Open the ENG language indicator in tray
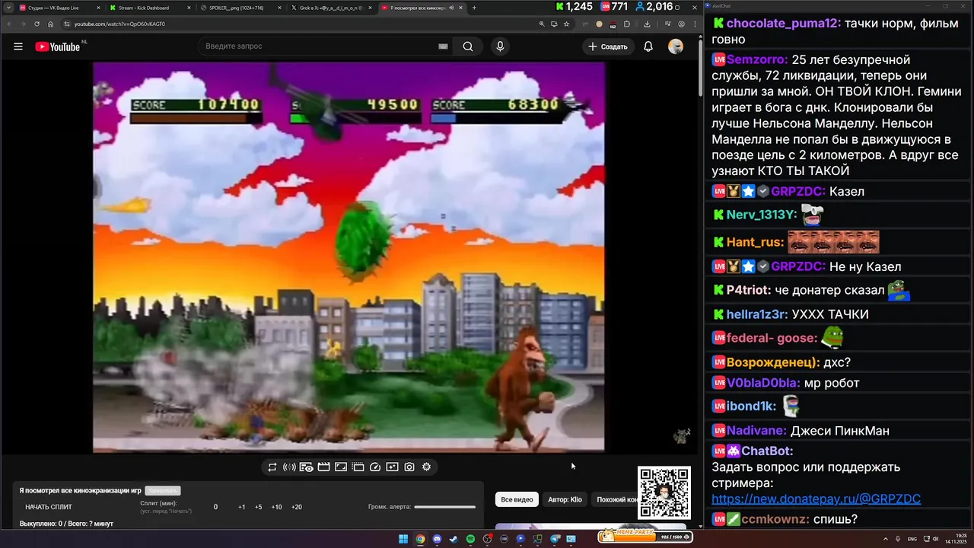 (912, 539)
